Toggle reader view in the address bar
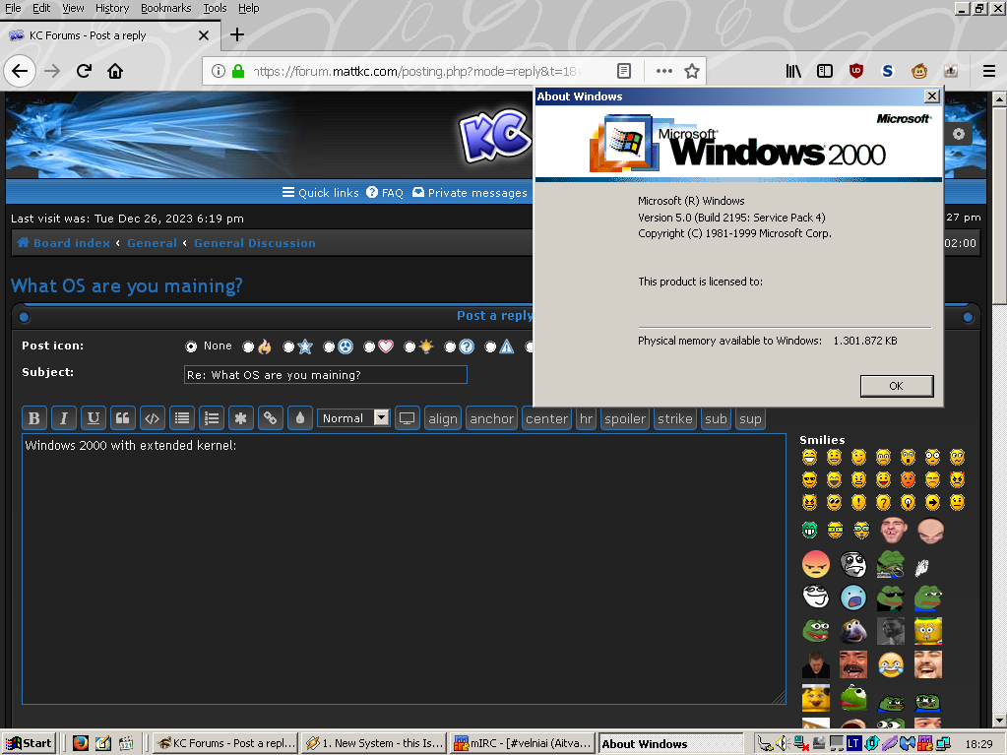Image resolution: width=1007 pixels, height=755 pixels. (x=624, y=71)
